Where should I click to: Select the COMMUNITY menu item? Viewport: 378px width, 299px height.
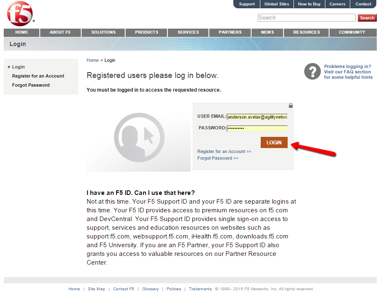[x=352, y=32]
